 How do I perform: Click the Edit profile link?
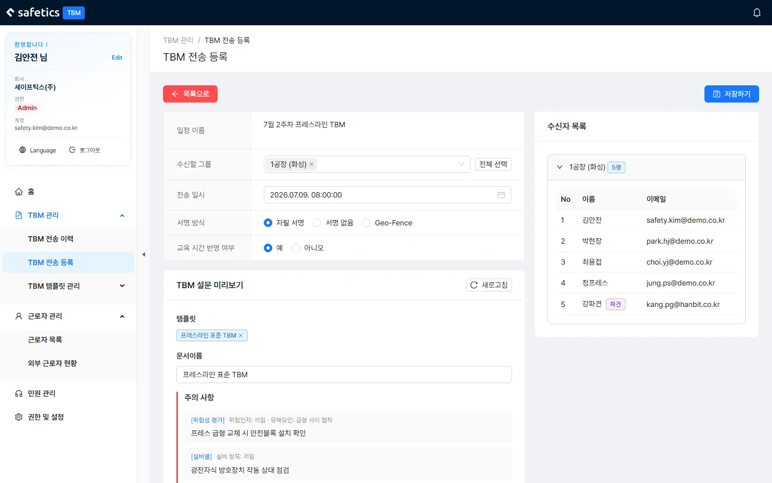pos(117,57)
